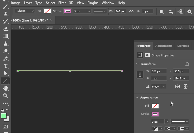Select the History Brush tool

pos(5,21)
